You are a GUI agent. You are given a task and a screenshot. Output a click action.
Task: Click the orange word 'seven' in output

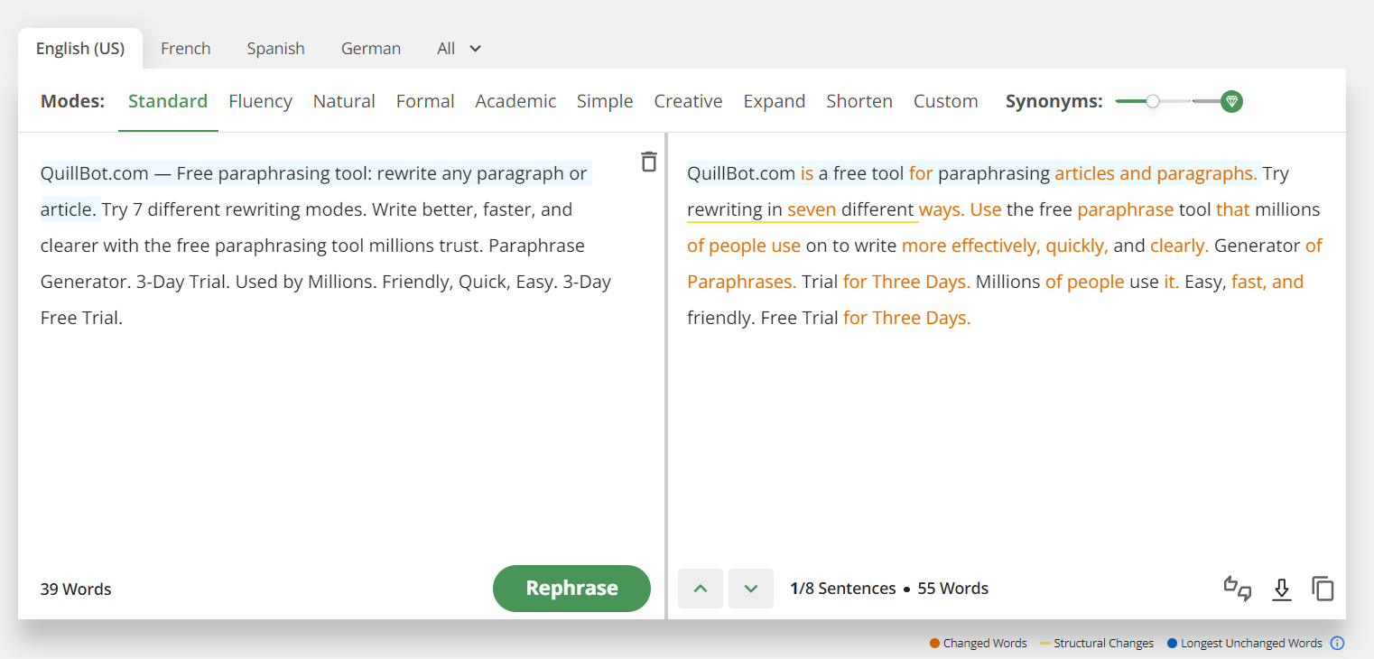(x=812, y=209)
